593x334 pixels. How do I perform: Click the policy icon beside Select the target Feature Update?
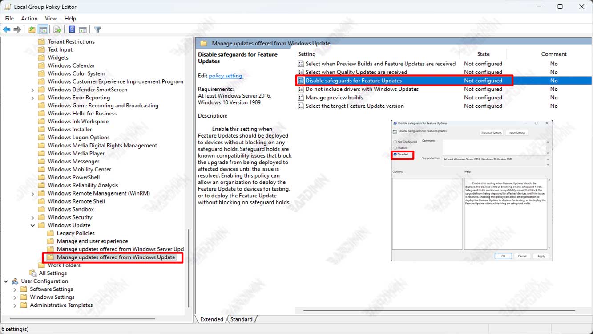301,106
